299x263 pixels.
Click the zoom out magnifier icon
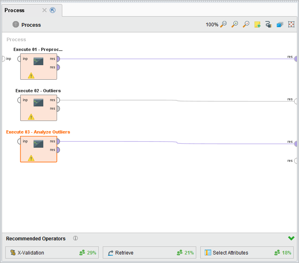(x=246, y=24)
